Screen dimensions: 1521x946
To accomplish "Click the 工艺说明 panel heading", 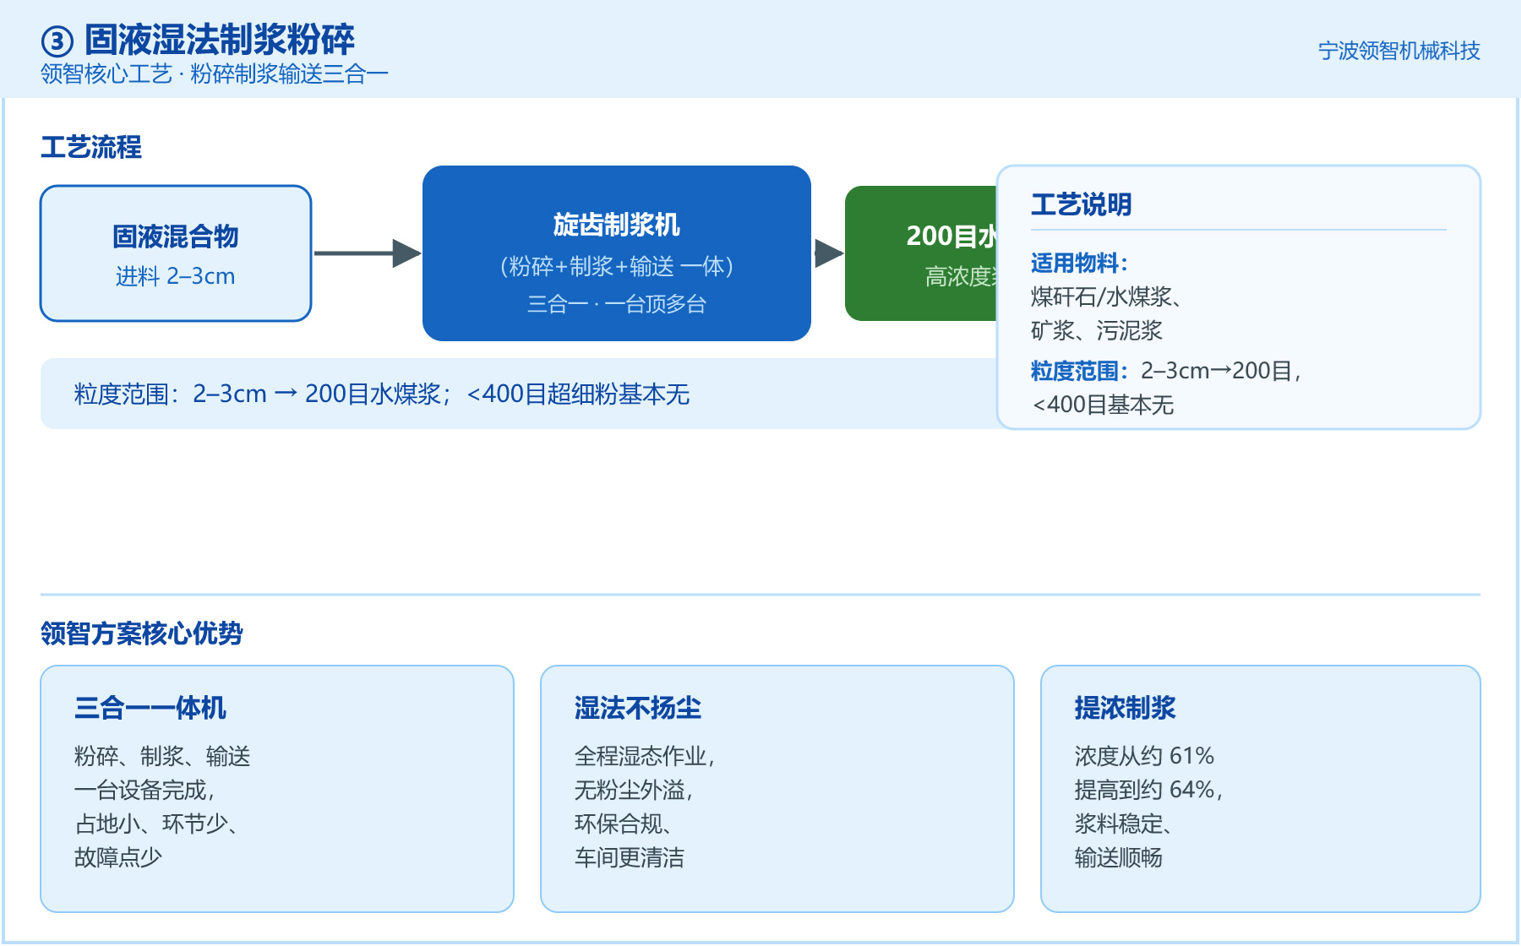I will click(x=1082, y=204).
